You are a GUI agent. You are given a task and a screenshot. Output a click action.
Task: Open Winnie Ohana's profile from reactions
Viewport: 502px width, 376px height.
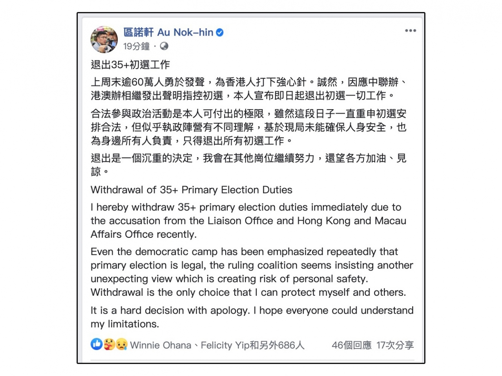tap(161, 345)
